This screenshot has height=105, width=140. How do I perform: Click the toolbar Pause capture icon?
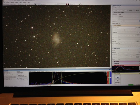tap(27, 4)
